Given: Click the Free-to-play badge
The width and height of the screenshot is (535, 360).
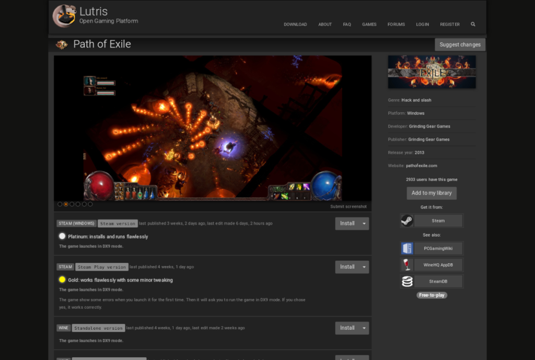Looking at the screenshot, I should click(x=432, y=295).
